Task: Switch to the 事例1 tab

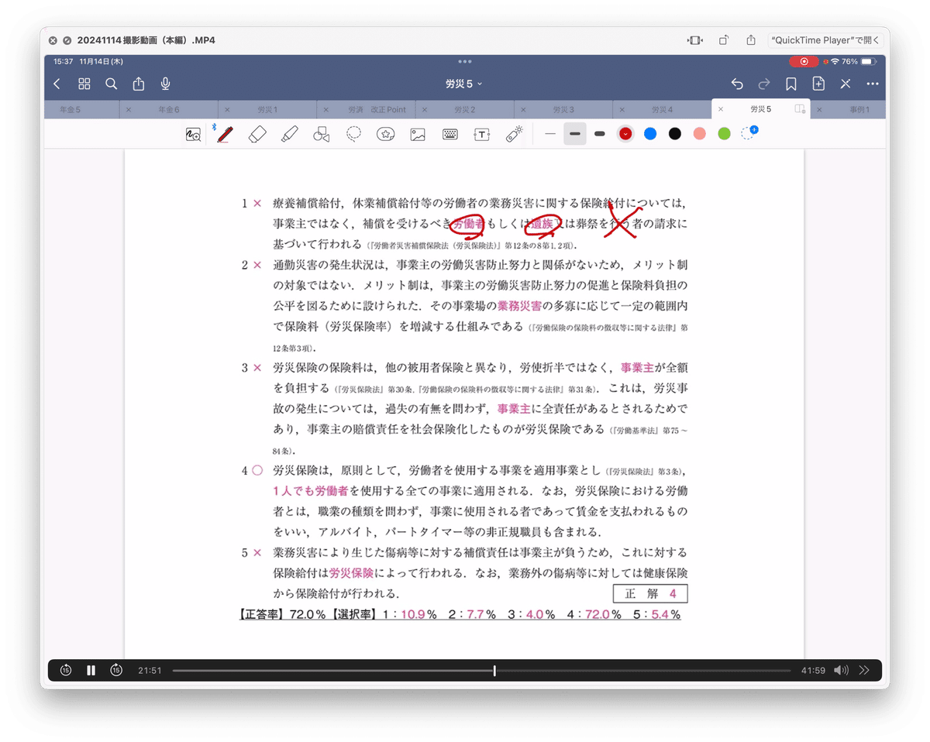Action: [x=859, y=110]
